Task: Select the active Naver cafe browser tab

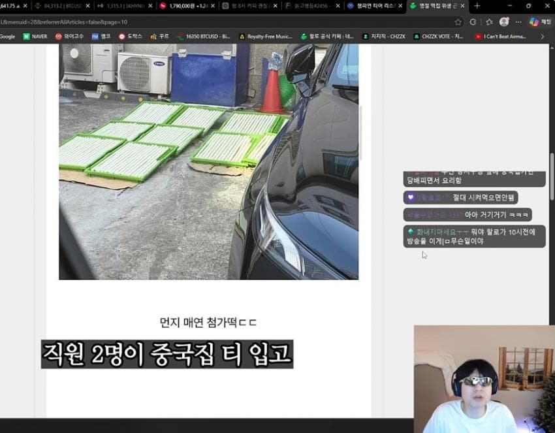Action: point(437,6)
